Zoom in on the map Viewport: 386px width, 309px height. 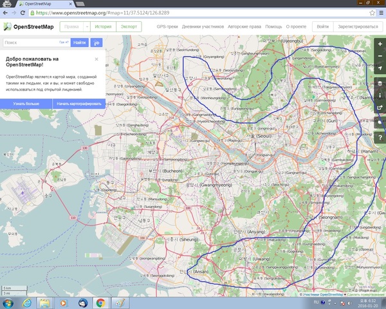coord(380,43)
